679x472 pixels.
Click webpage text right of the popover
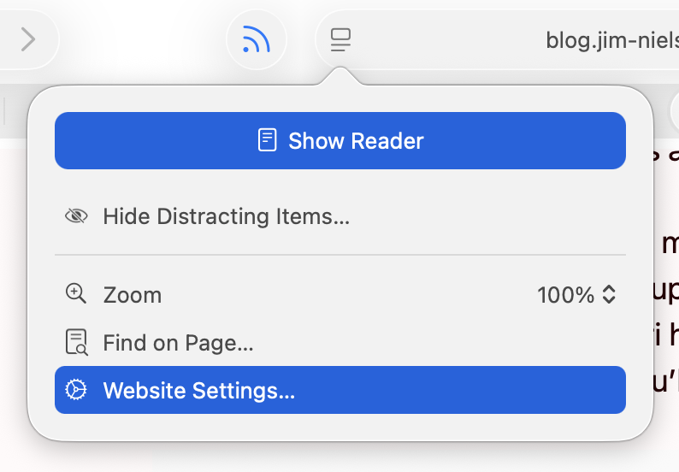pyautogui.click(x=667, y=291)
